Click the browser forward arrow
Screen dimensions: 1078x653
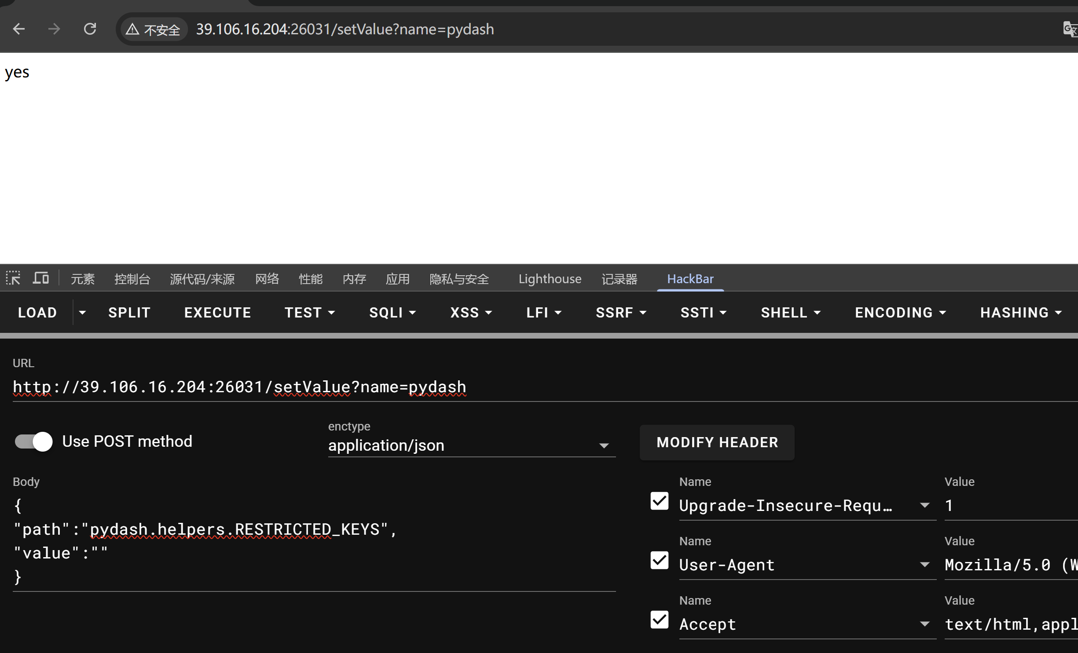coord(54,29)
